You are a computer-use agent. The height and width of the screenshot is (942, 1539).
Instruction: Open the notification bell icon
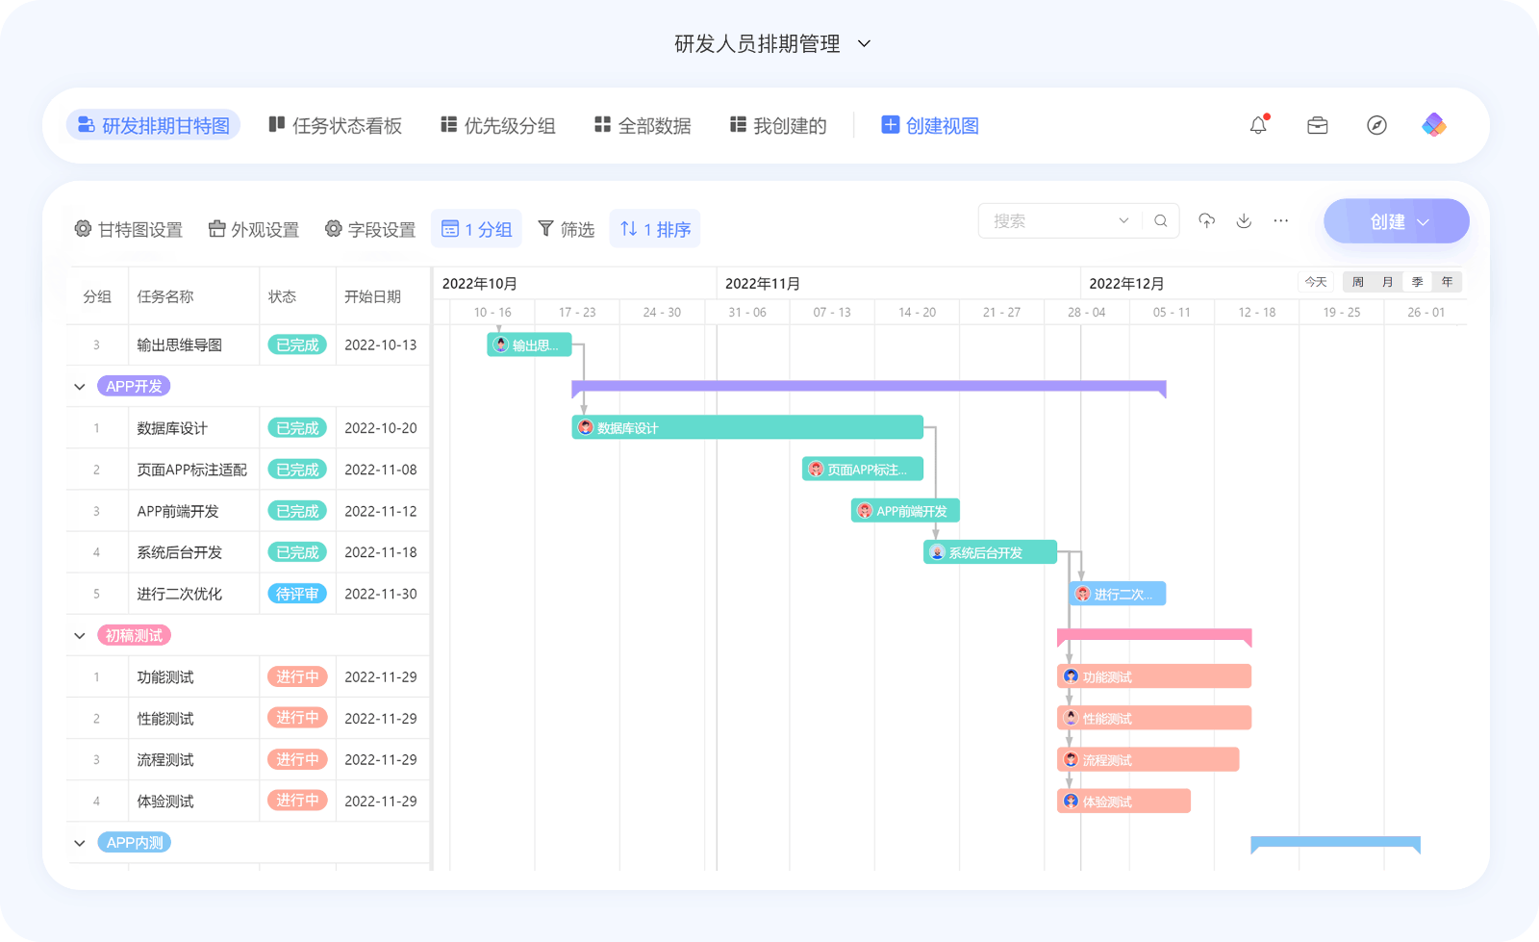(x=1258, y=125)
